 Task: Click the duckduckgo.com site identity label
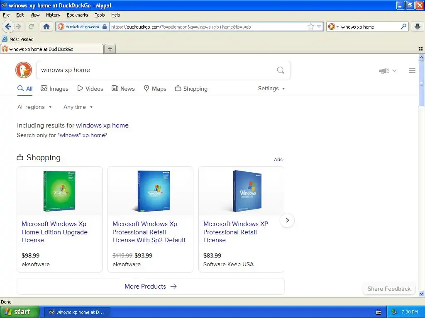point(82,26)
